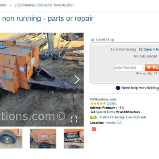Advance photo gallery with right chevron

(77, 79)
